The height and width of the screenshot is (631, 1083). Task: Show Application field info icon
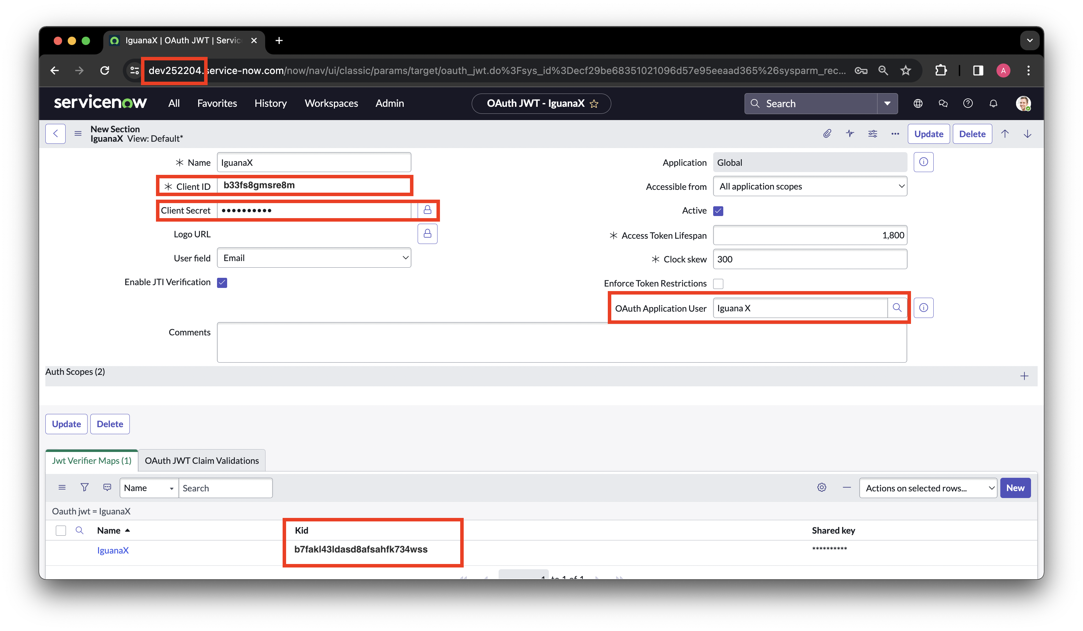coord(924,162)
